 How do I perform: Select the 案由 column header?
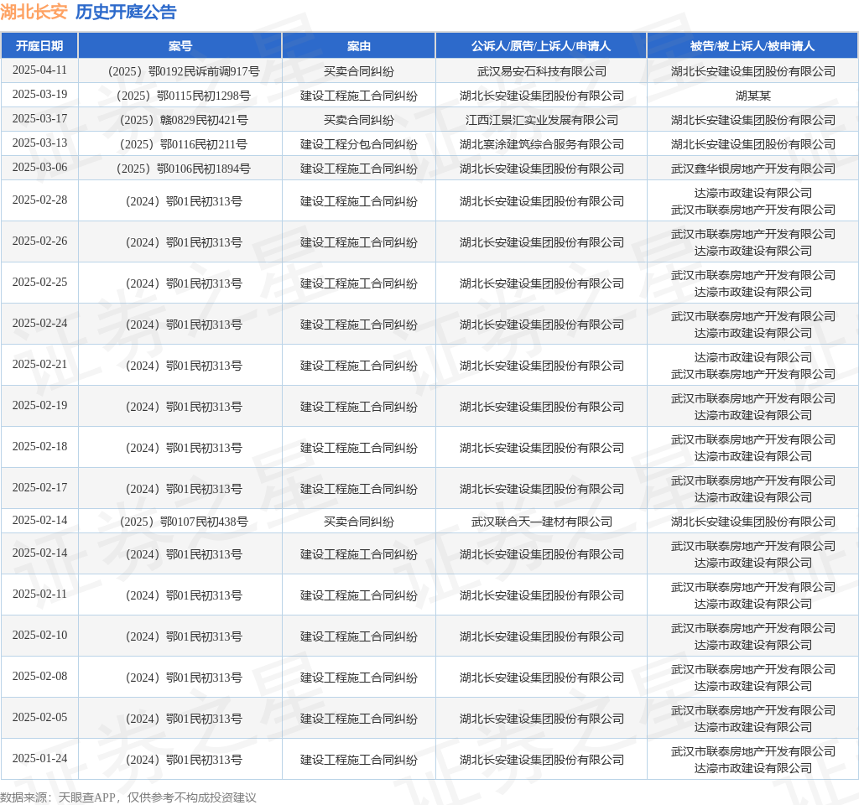[x=359, y=46]
